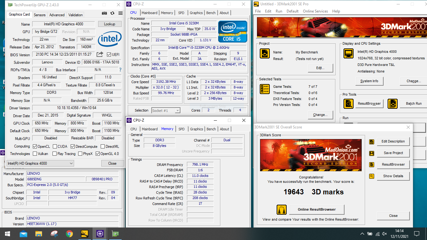
Task: Open Bench tab in top CPU-Z window
Action: pos(211,13)
